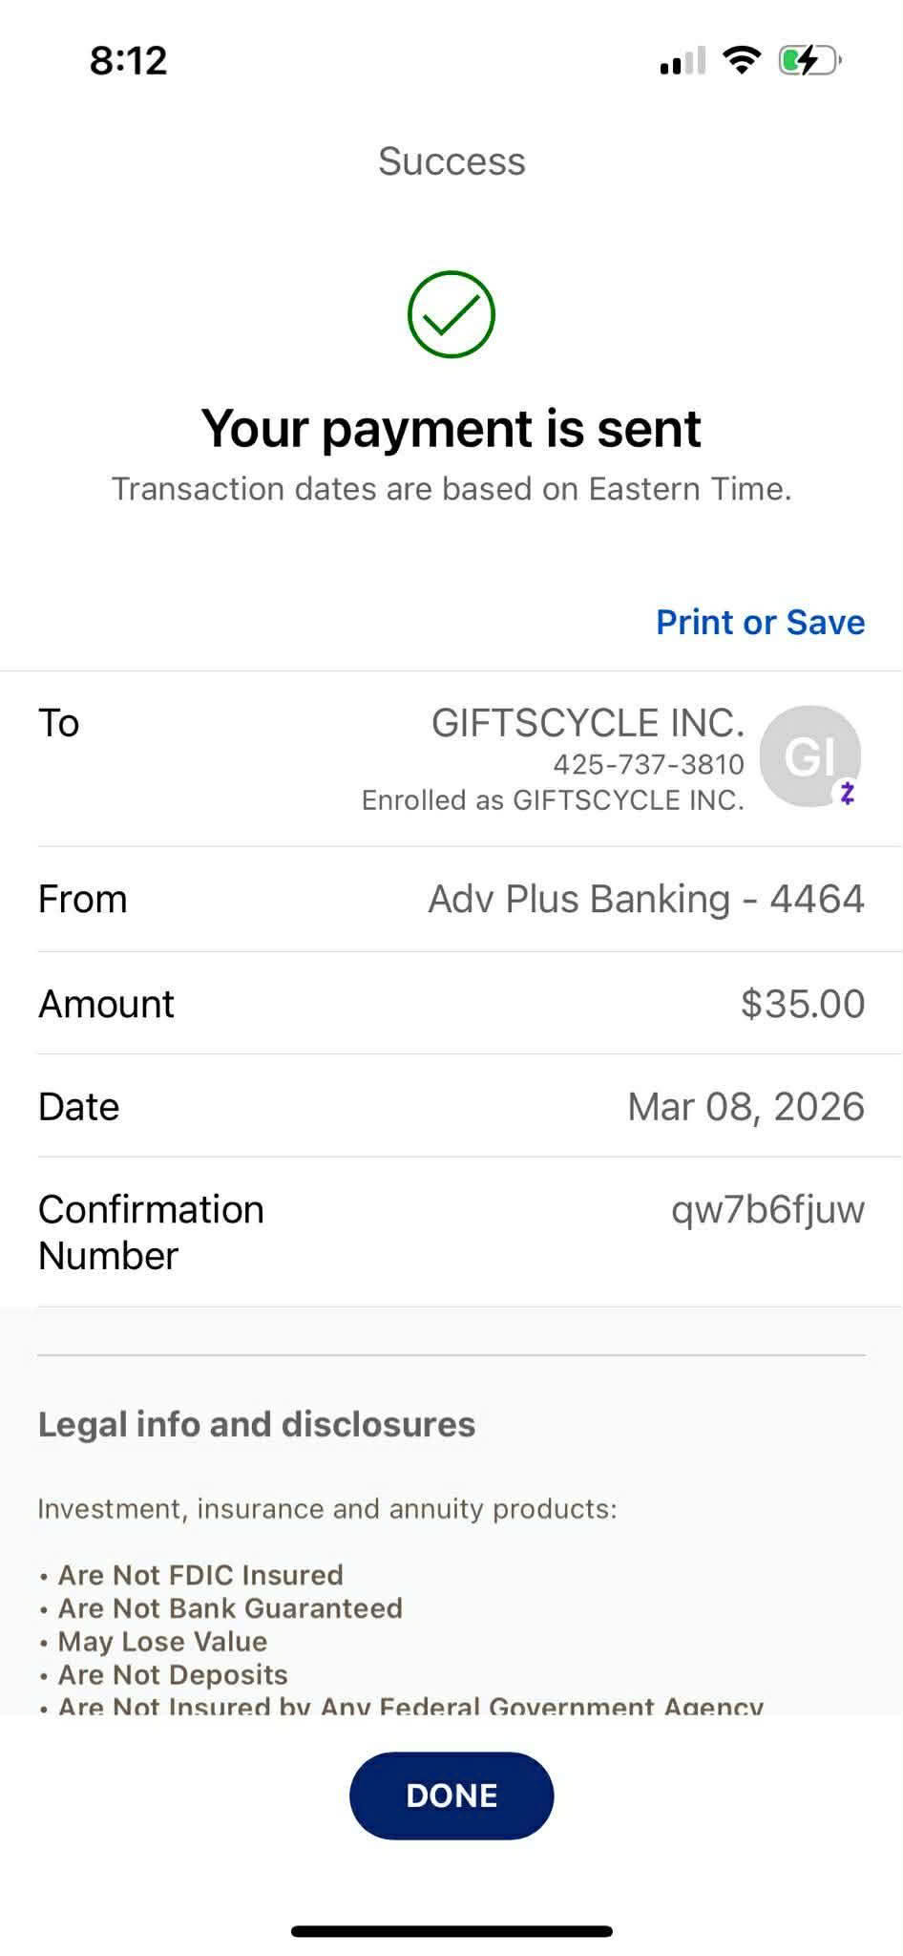The height and width of the screenshot is (1956, 903).
Task: Tap the home indicator bar
Action: tap(451, 1930)
